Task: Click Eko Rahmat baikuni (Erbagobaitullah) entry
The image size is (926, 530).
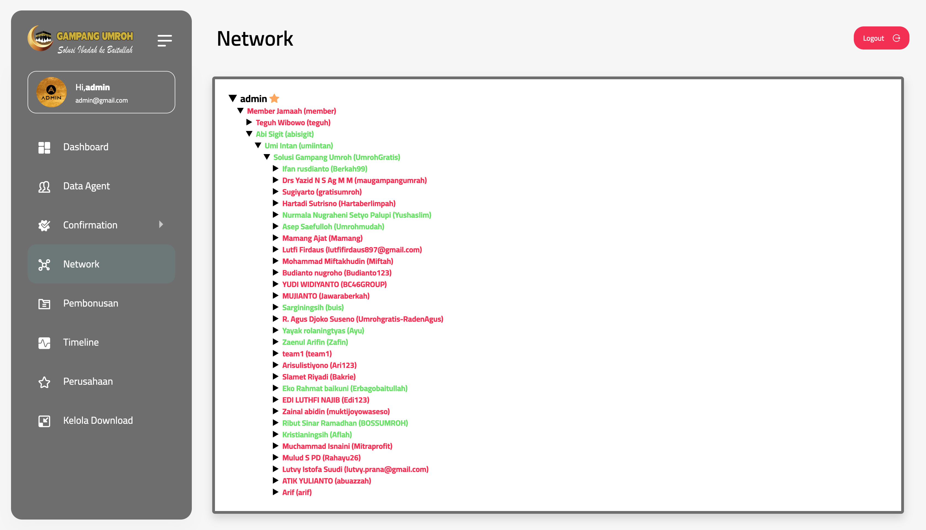Action: click(345, 388)
